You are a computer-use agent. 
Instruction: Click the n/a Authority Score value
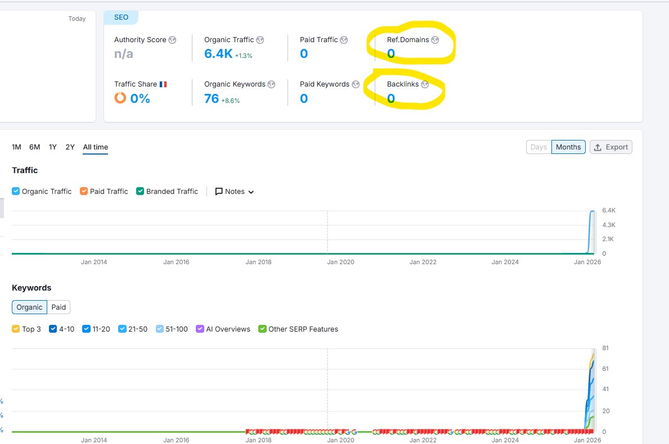tap(124, 54)
